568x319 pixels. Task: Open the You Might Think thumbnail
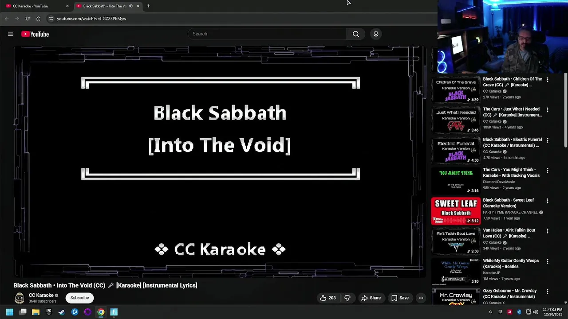point(456,181)
